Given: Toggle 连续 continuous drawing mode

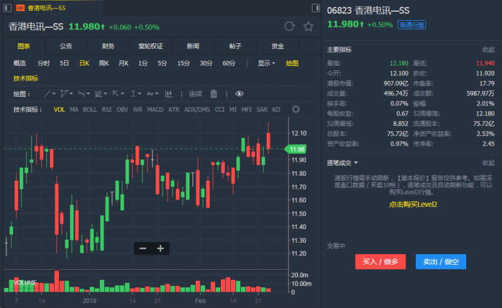Looking at the screenshot, I should [x=195, y=94].
